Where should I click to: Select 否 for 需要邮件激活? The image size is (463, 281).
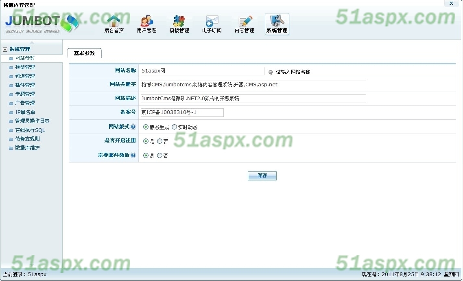click(160, 156)
